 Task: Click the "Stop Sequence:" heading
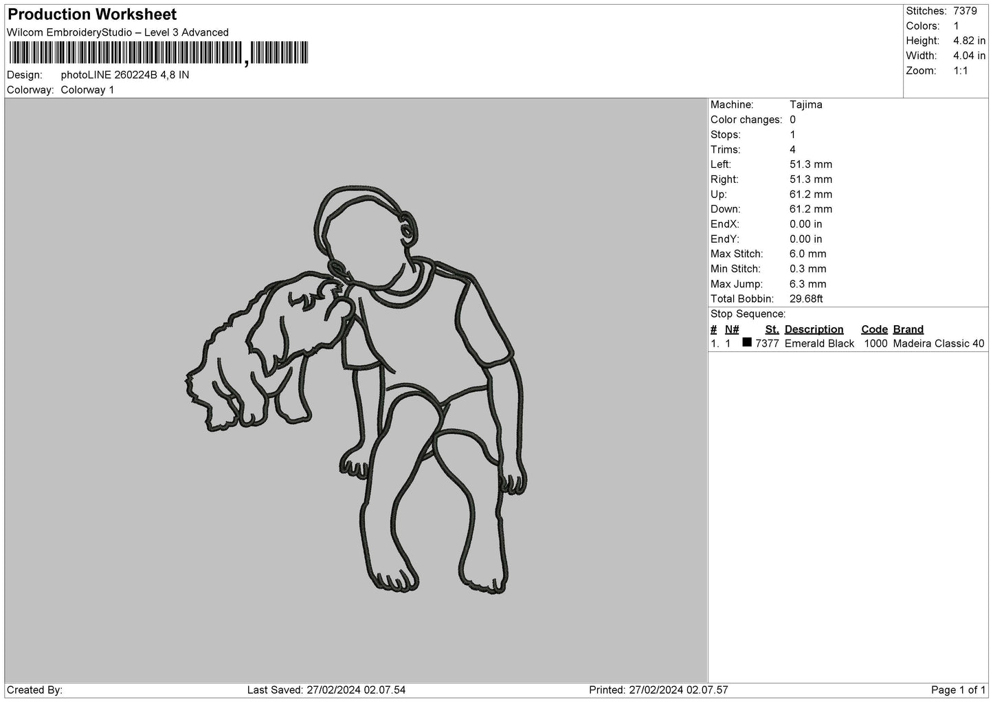[748, 314]
